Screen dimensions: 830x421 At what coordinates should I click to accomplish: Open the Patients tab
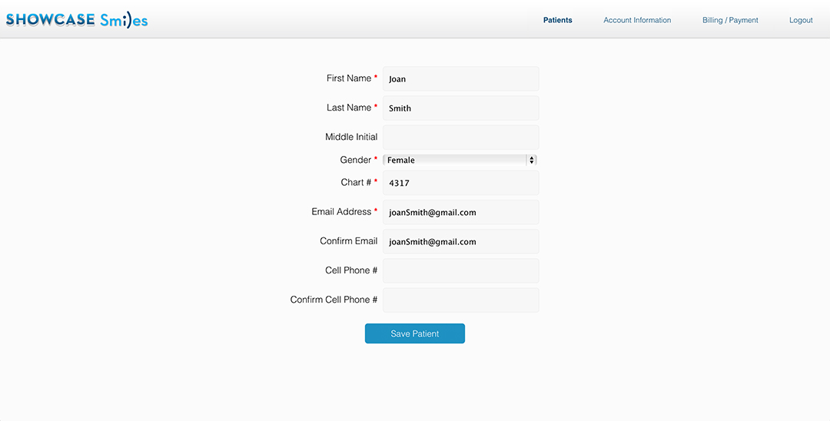tap(557, 20)
